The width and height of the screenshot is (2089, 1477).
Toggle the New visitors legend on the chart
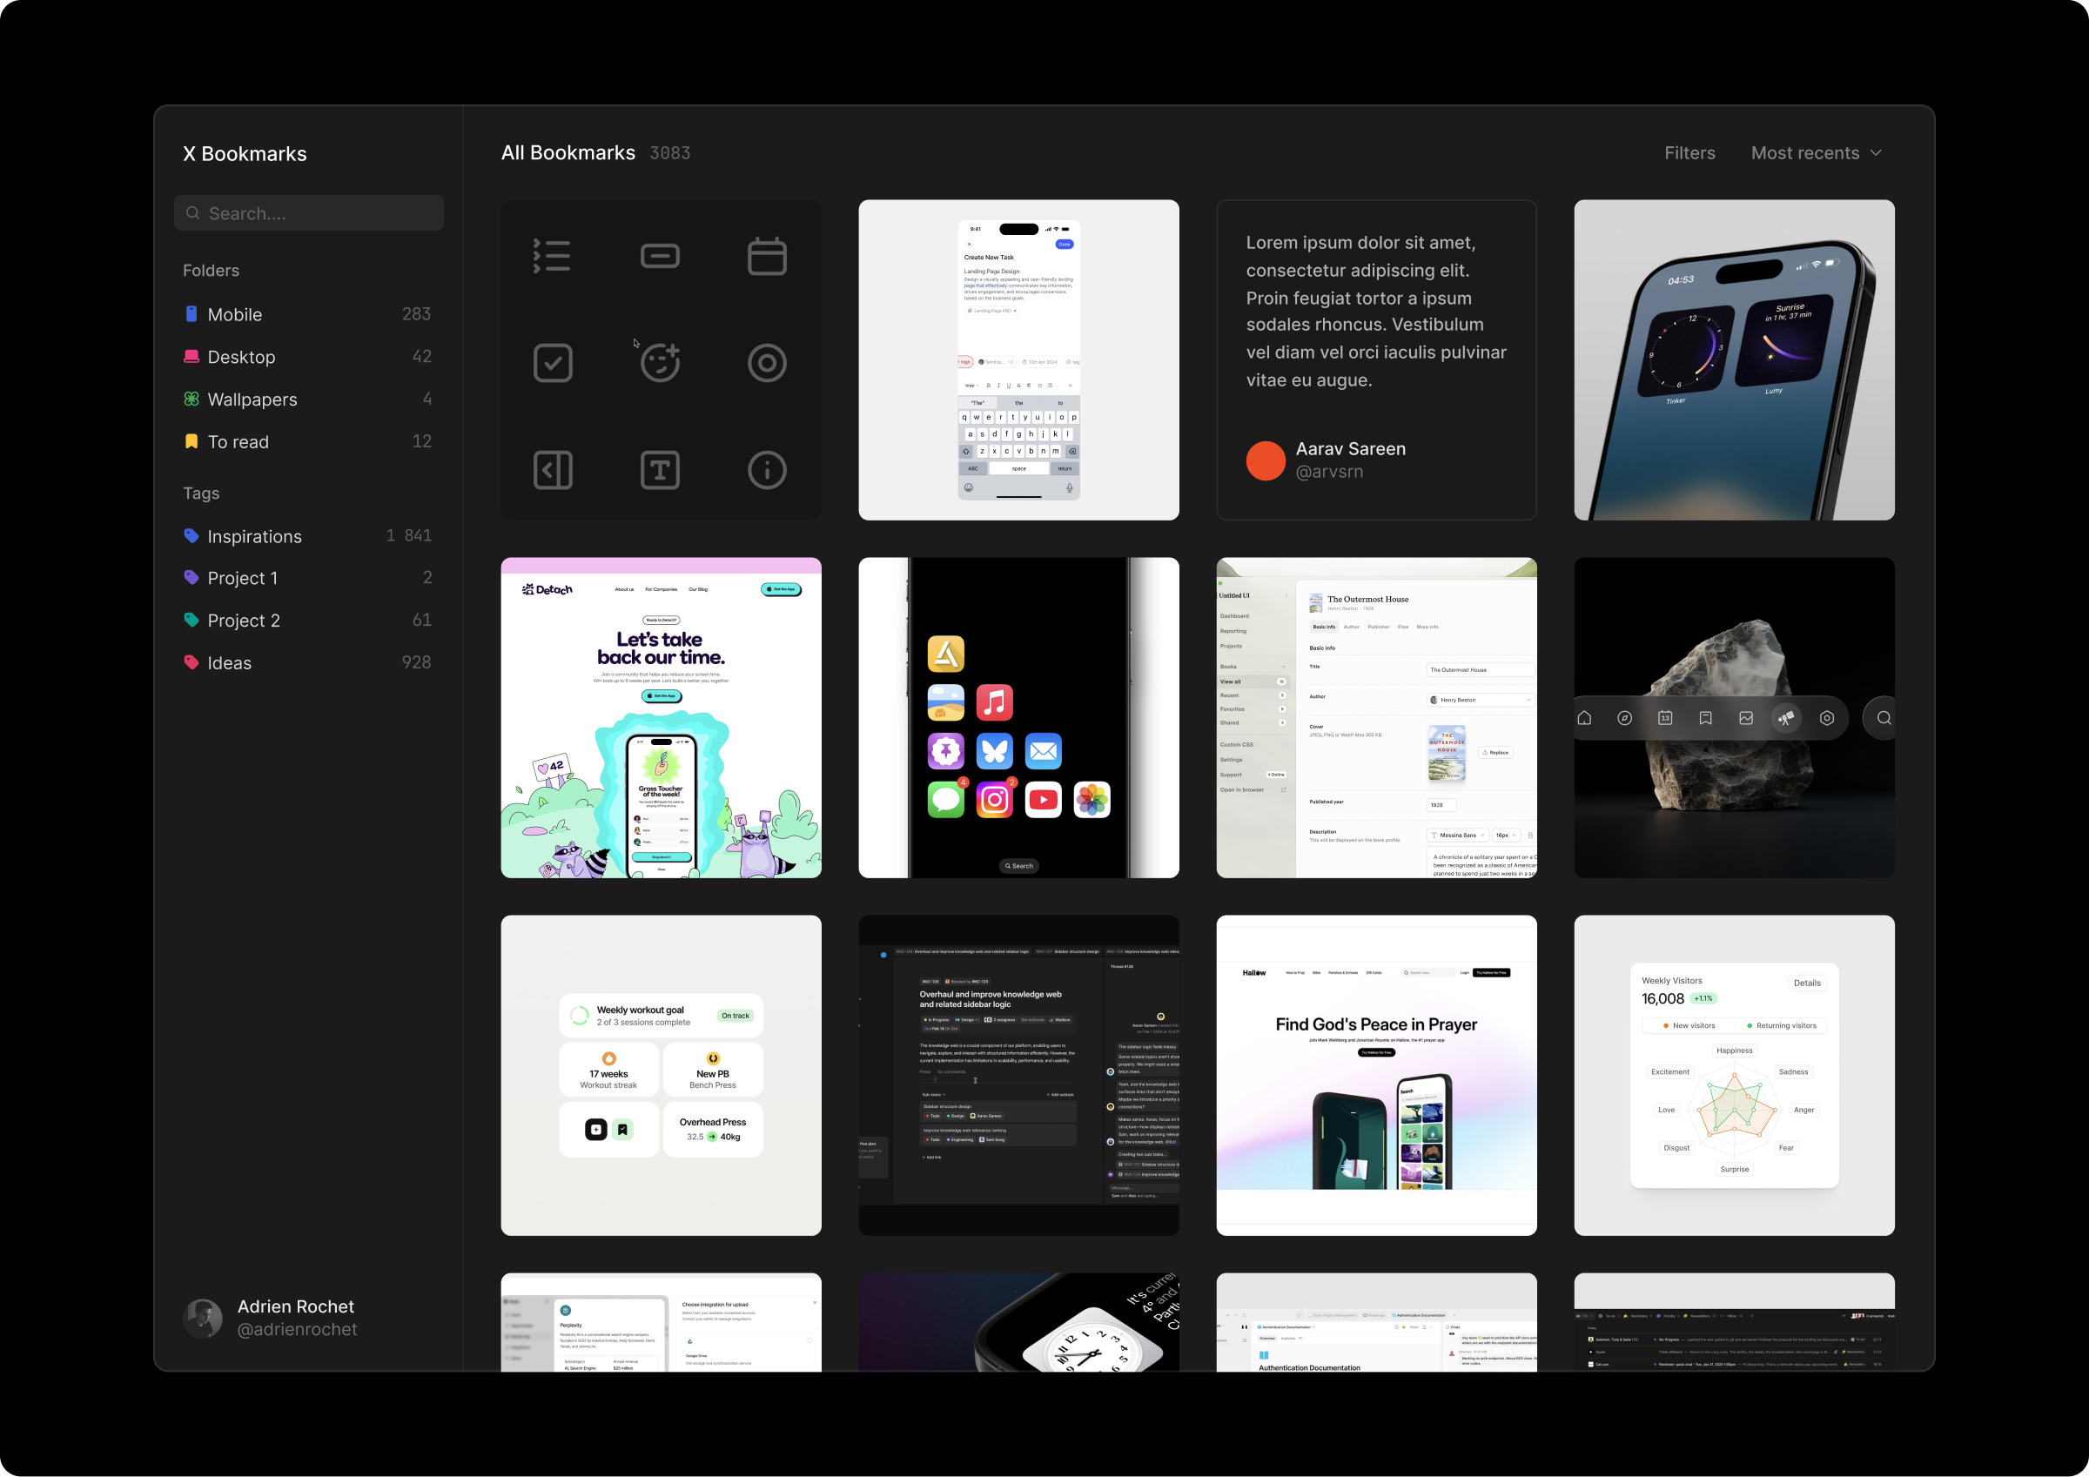tap(1689, 1024)
